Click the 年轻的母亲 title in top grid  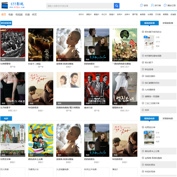(33, 108)
